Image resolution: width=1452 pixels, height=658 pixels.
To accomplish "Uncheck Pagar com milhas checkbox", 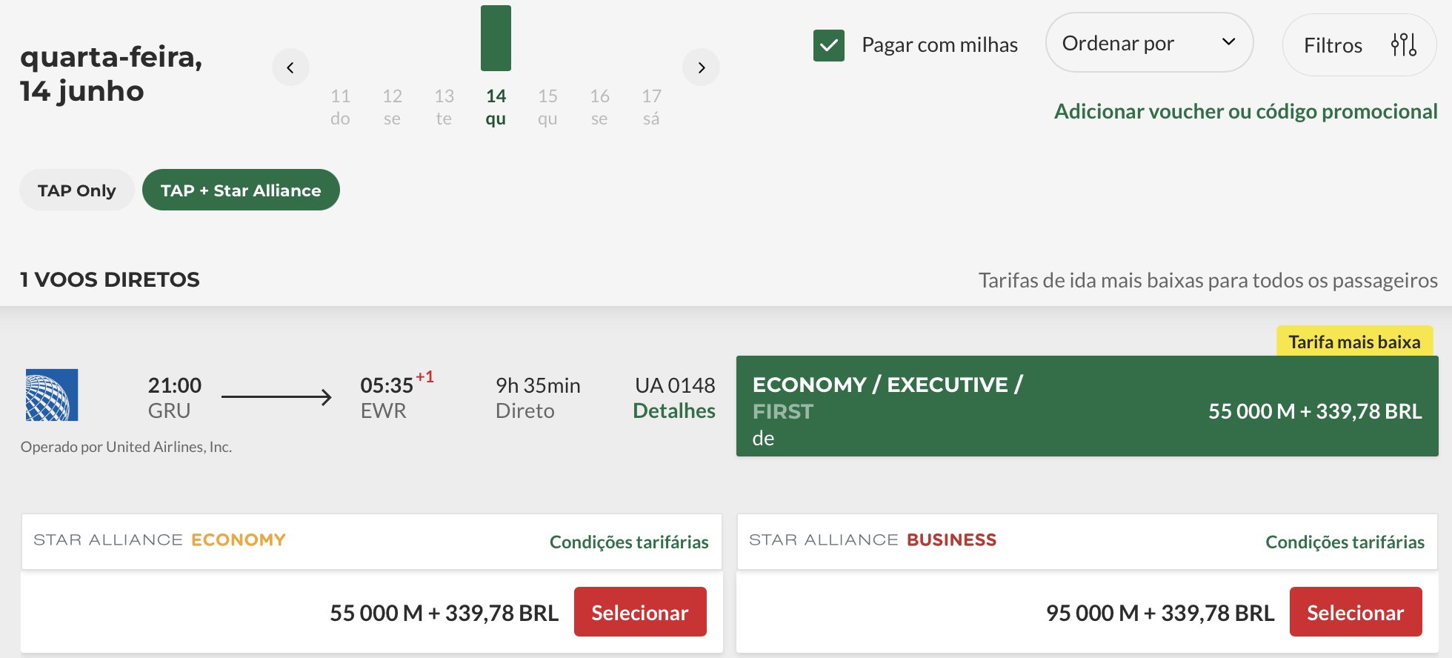I will pos(829,45).
